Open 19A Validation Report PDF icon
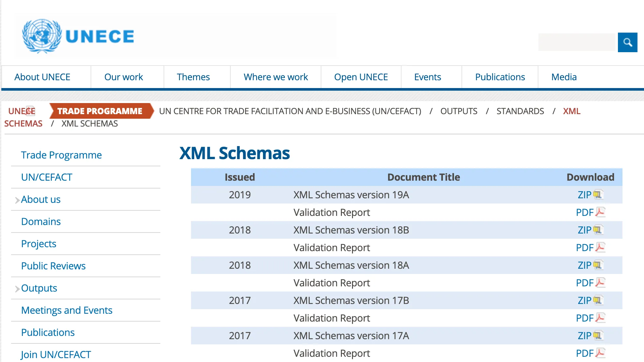This screenshot has height=362, width=644. coord(600,212)
